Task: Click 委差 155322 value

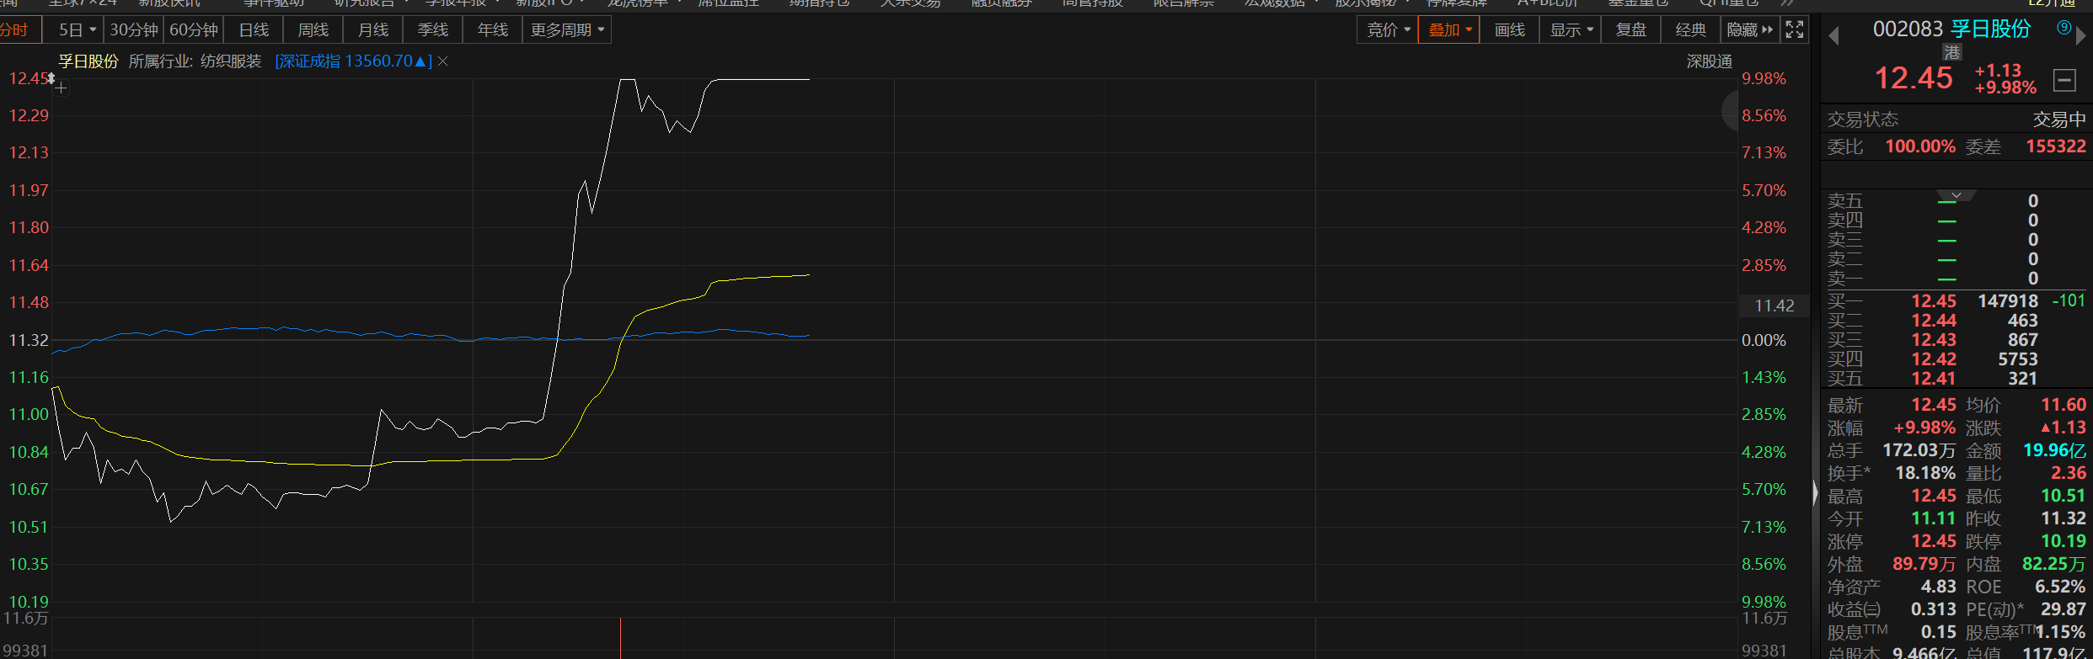Action: pos(2056,146)
